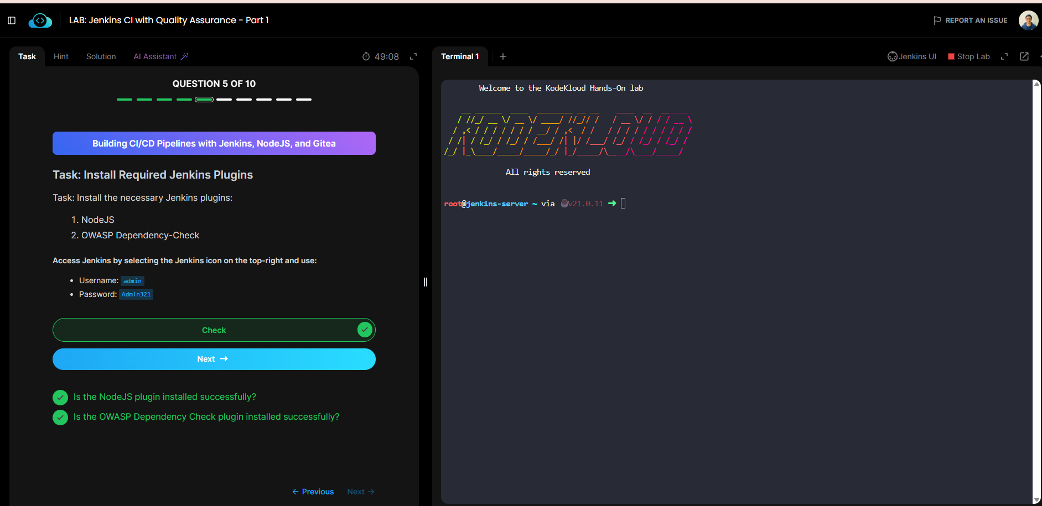Click the blue Next button
This screenshot has width=1042, height=506.
214,359
